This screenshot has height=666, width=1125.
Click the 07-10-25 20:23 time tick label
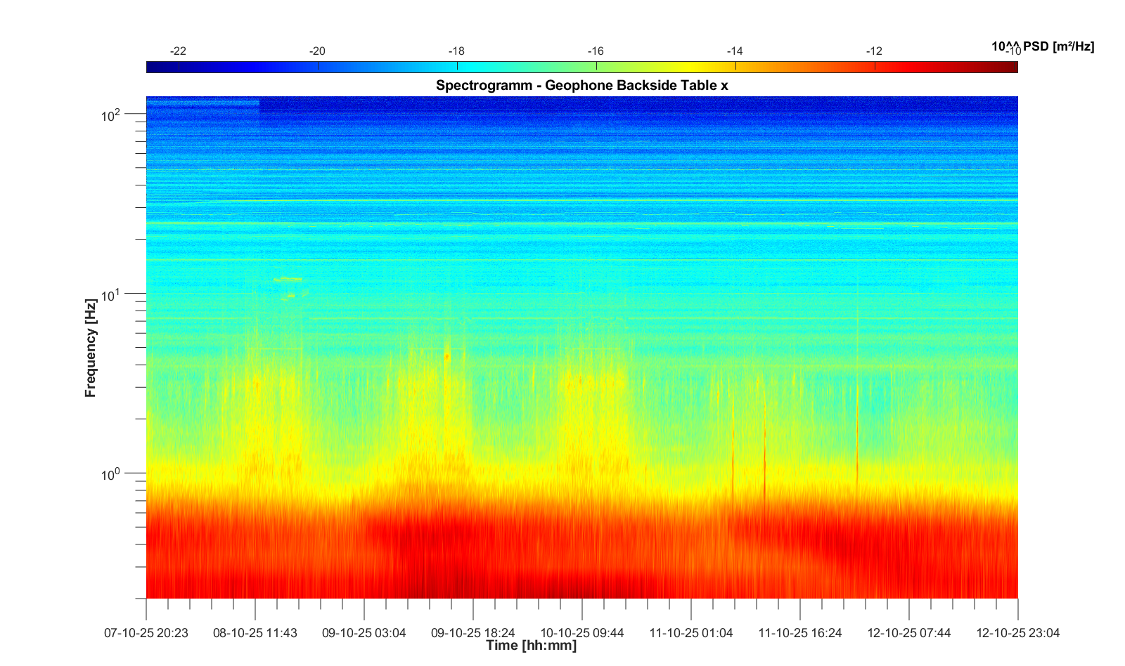tap(146, 633)
